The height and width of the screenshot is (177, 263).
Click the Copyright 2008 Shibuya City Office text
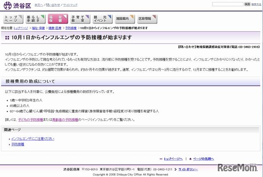pyautogui.click(x=131, y=175)
